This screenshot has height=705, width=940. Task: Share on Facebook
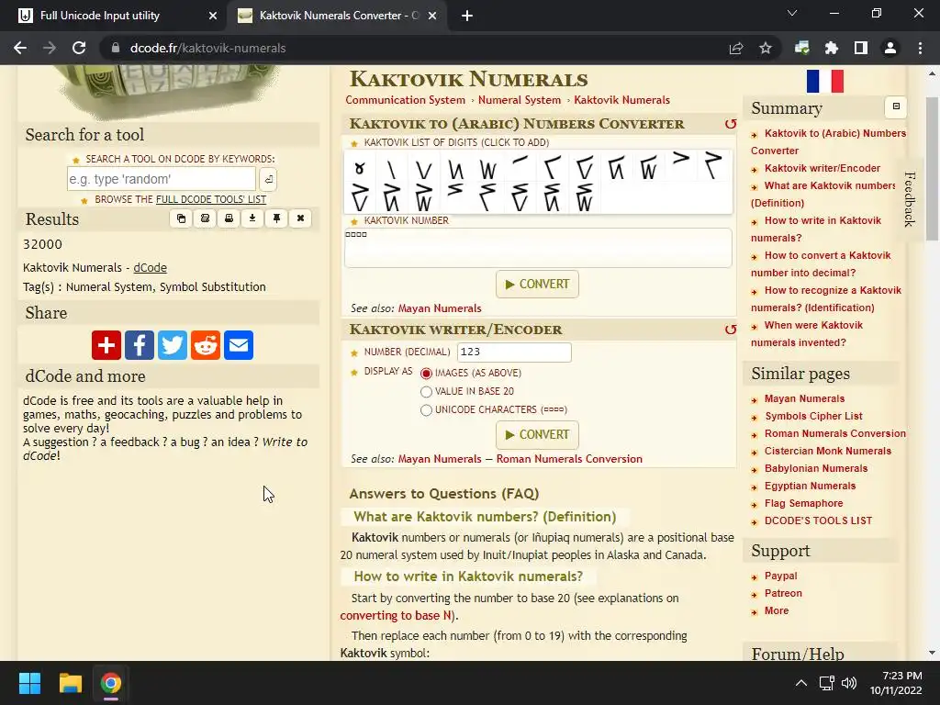coord(140,345)
